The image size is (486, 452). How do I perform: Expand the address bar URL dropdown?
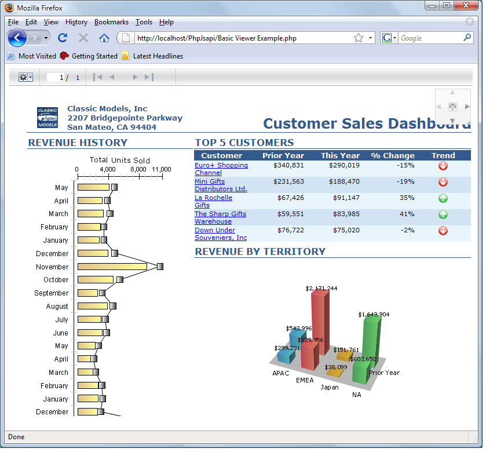(370, 38)
